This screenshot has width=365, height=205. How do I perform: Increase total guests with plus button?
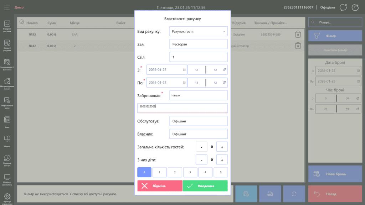[x=222, y=147]
